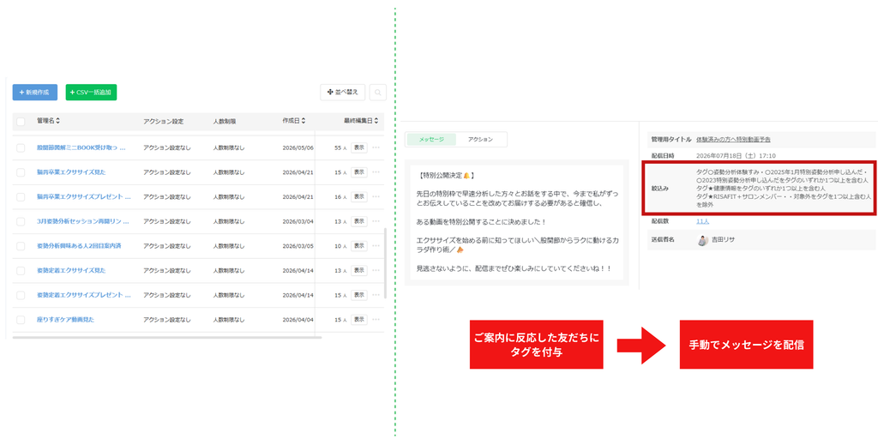Click the vertical scrollbar of the tag table

385,263
